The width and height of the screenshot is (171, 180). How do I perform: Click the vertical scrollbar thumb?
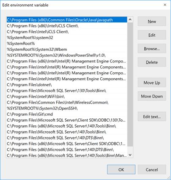point(130,84)
